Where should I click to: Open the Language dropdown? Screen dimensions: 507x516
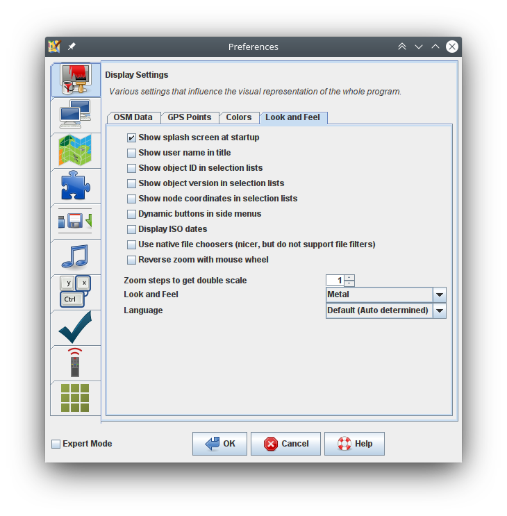(439, 310)
